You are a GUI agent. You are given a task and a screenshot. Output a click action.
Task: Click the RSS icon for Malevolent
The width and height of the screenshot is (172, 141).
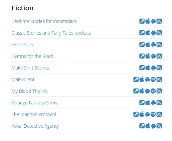[x=159, y=79]
